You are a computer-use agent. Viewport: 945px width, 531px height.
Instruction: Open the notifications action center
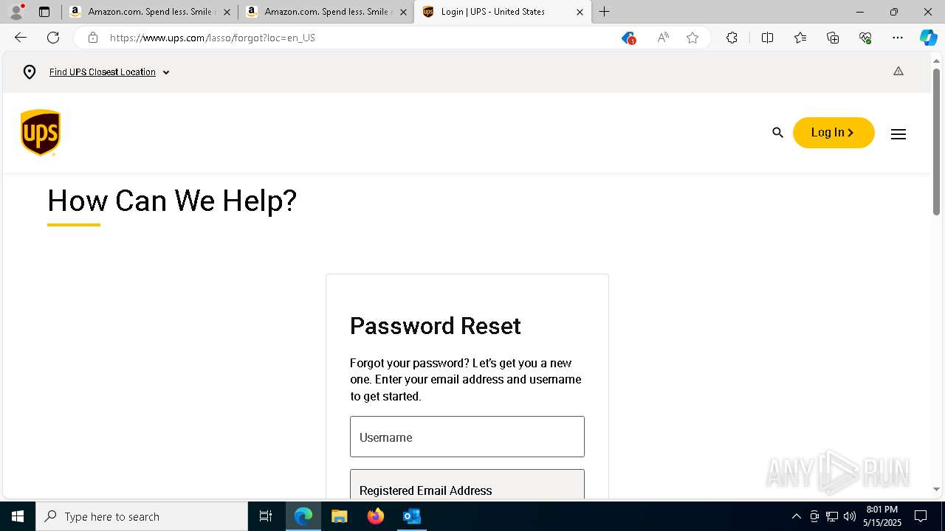pos(921,516)
